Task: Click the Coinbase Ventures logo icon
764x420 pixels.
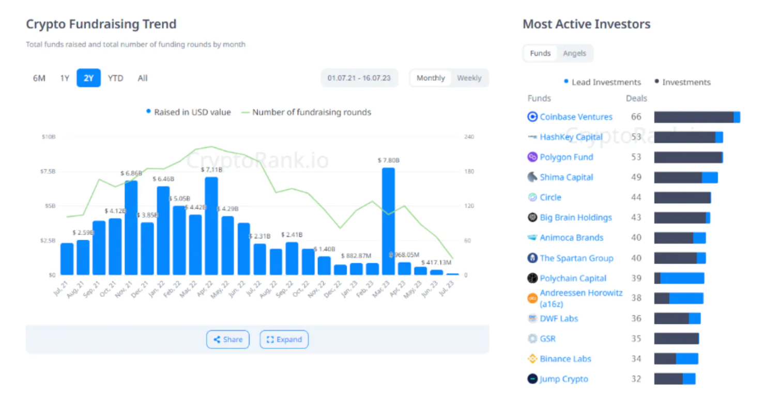Action: 532,117
